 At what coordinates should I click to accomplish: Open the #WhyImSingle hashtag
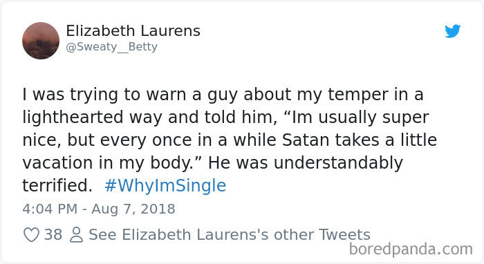tap(165, 186)
